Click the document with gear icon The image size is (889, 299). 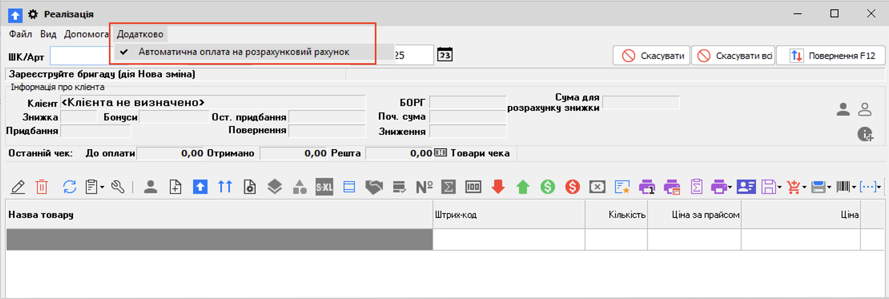point(250,187)
